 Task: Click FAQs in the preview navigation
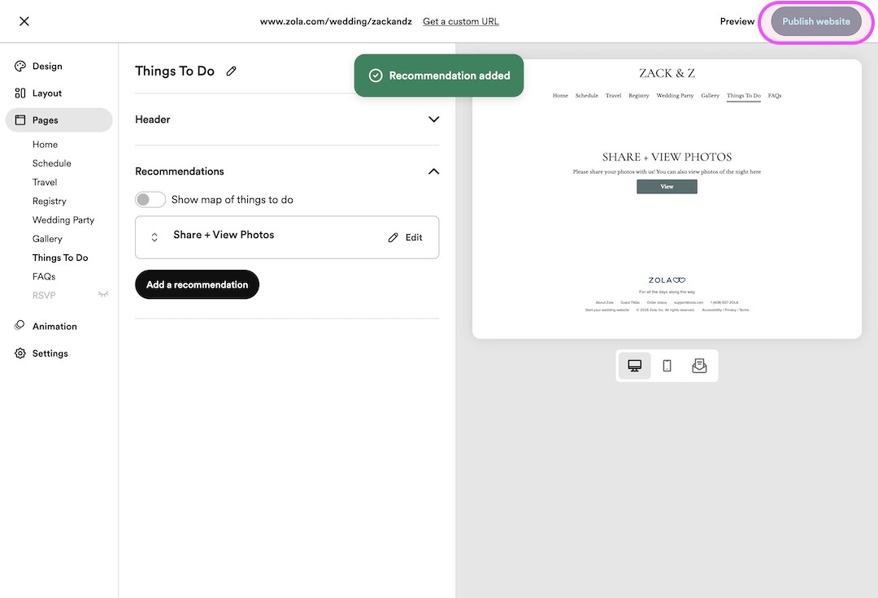click(775, 96)
